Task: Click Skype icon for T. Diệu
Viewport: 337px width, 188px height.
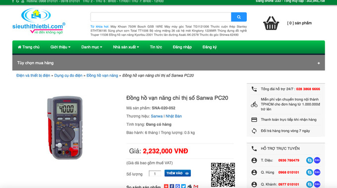Action: [x=309, y=160]
